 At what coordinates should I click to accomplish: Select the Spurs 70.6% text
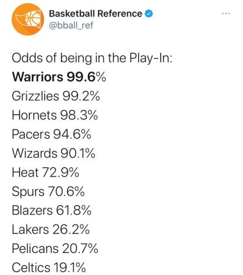click(48, 191)
